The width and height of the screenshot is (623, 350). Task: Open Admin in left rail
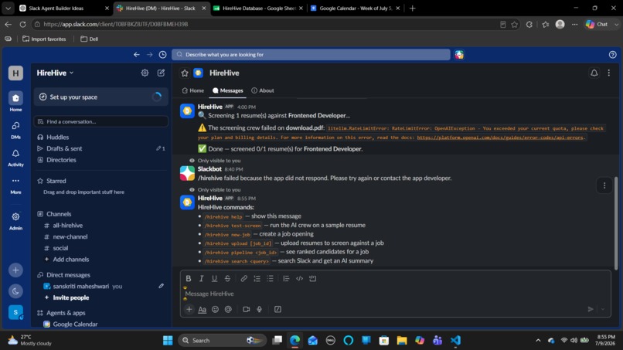(x=15, y=220)
